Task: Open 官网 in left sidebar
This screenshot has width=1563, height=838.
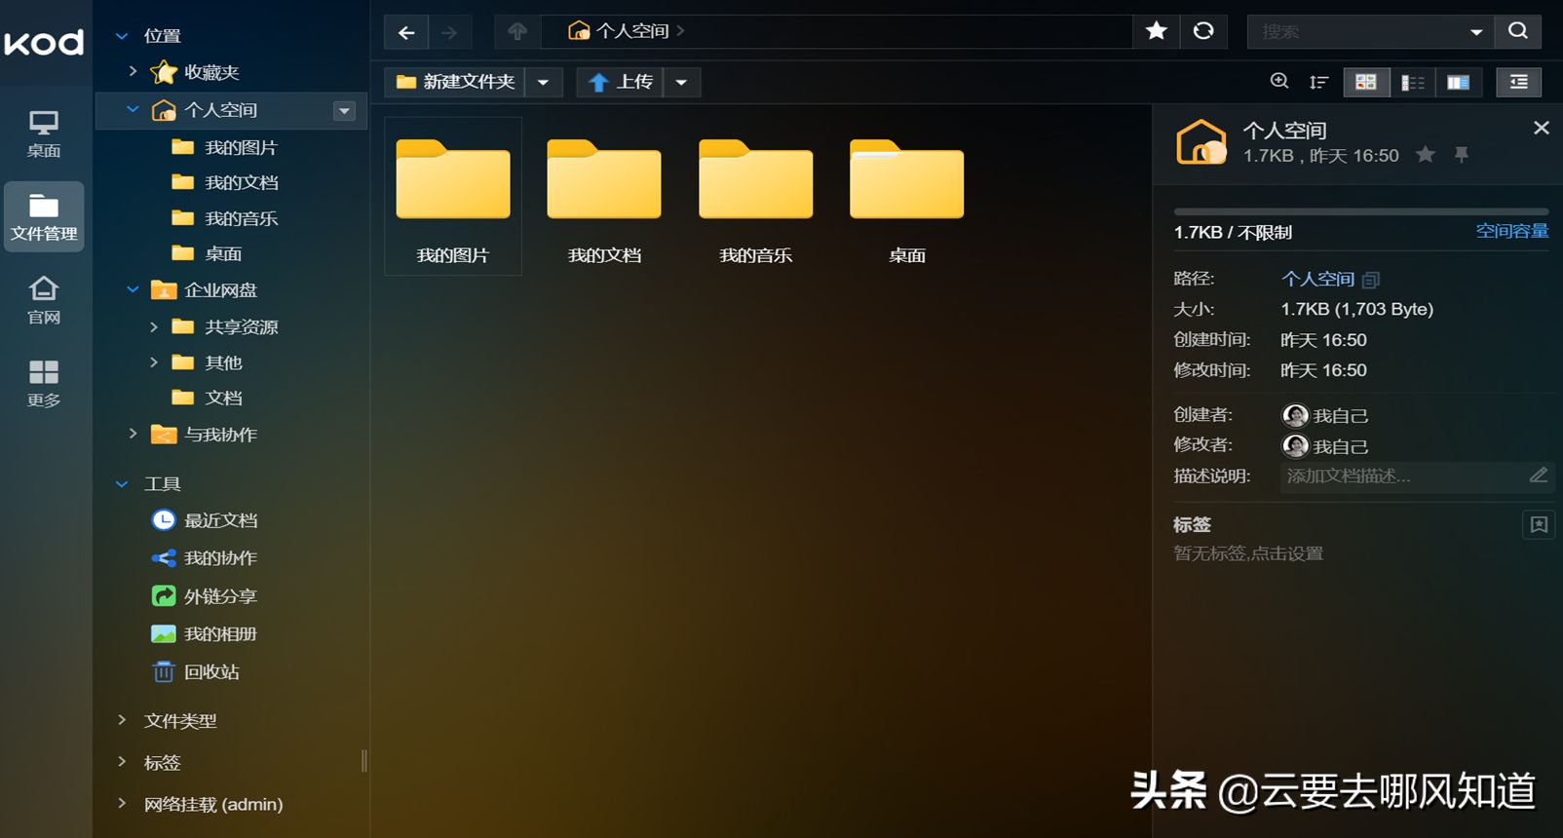Action: click(x=44, y=299)
